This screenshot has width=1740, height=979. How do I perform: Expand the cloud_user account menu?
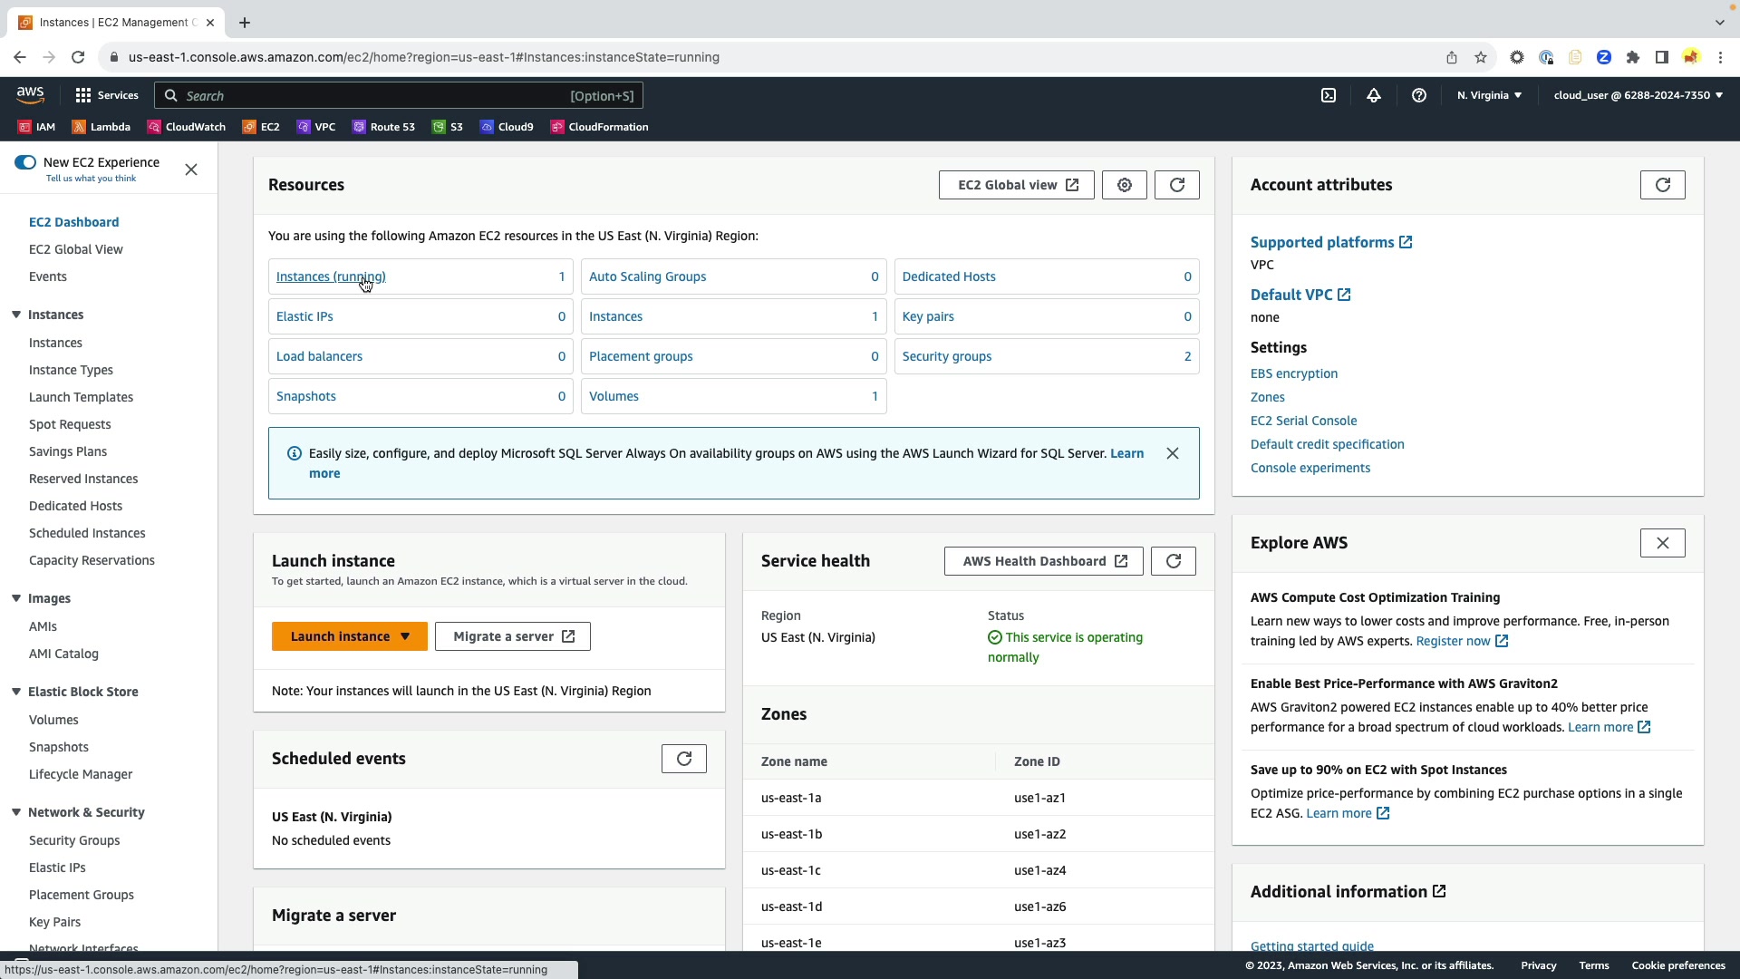[x=1638, y=95]
